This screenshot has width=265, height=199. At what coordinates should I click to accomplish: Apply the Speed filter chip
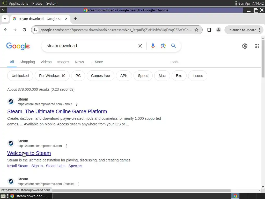click(x=143, y=76)
